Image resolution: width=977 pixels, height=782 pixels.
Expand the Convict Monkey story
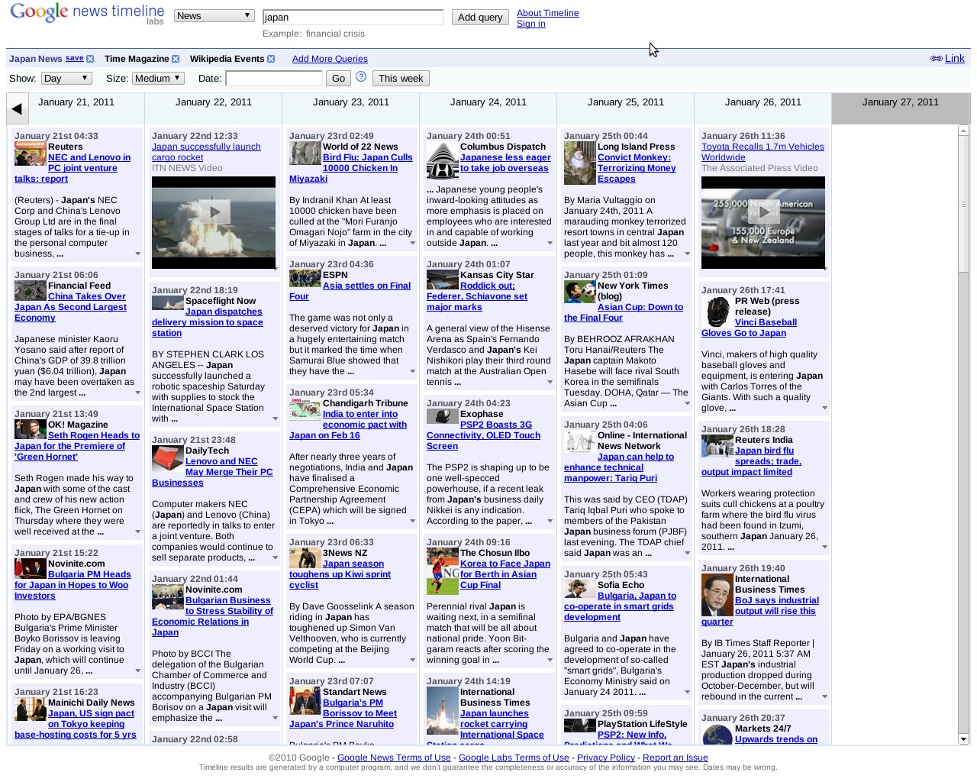pos(687,254)
